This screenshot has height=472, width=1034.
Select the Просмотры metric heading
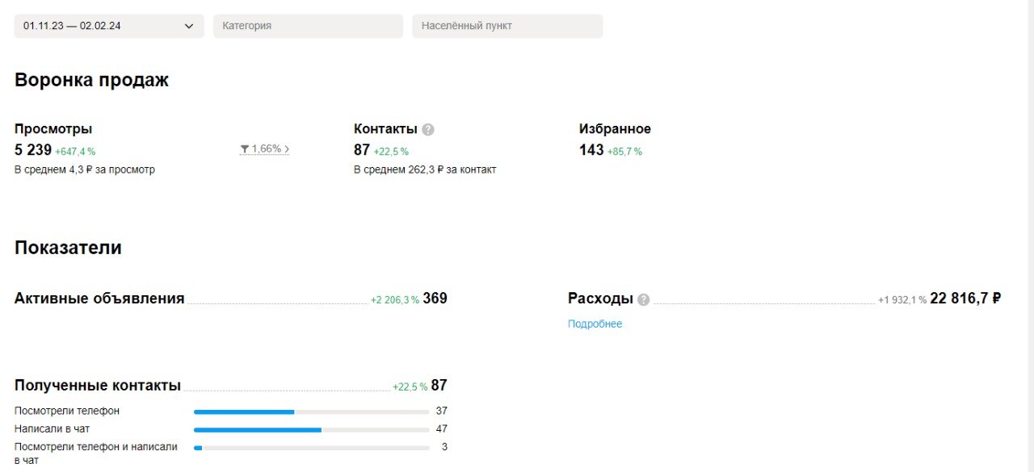(x=53, y=129)
